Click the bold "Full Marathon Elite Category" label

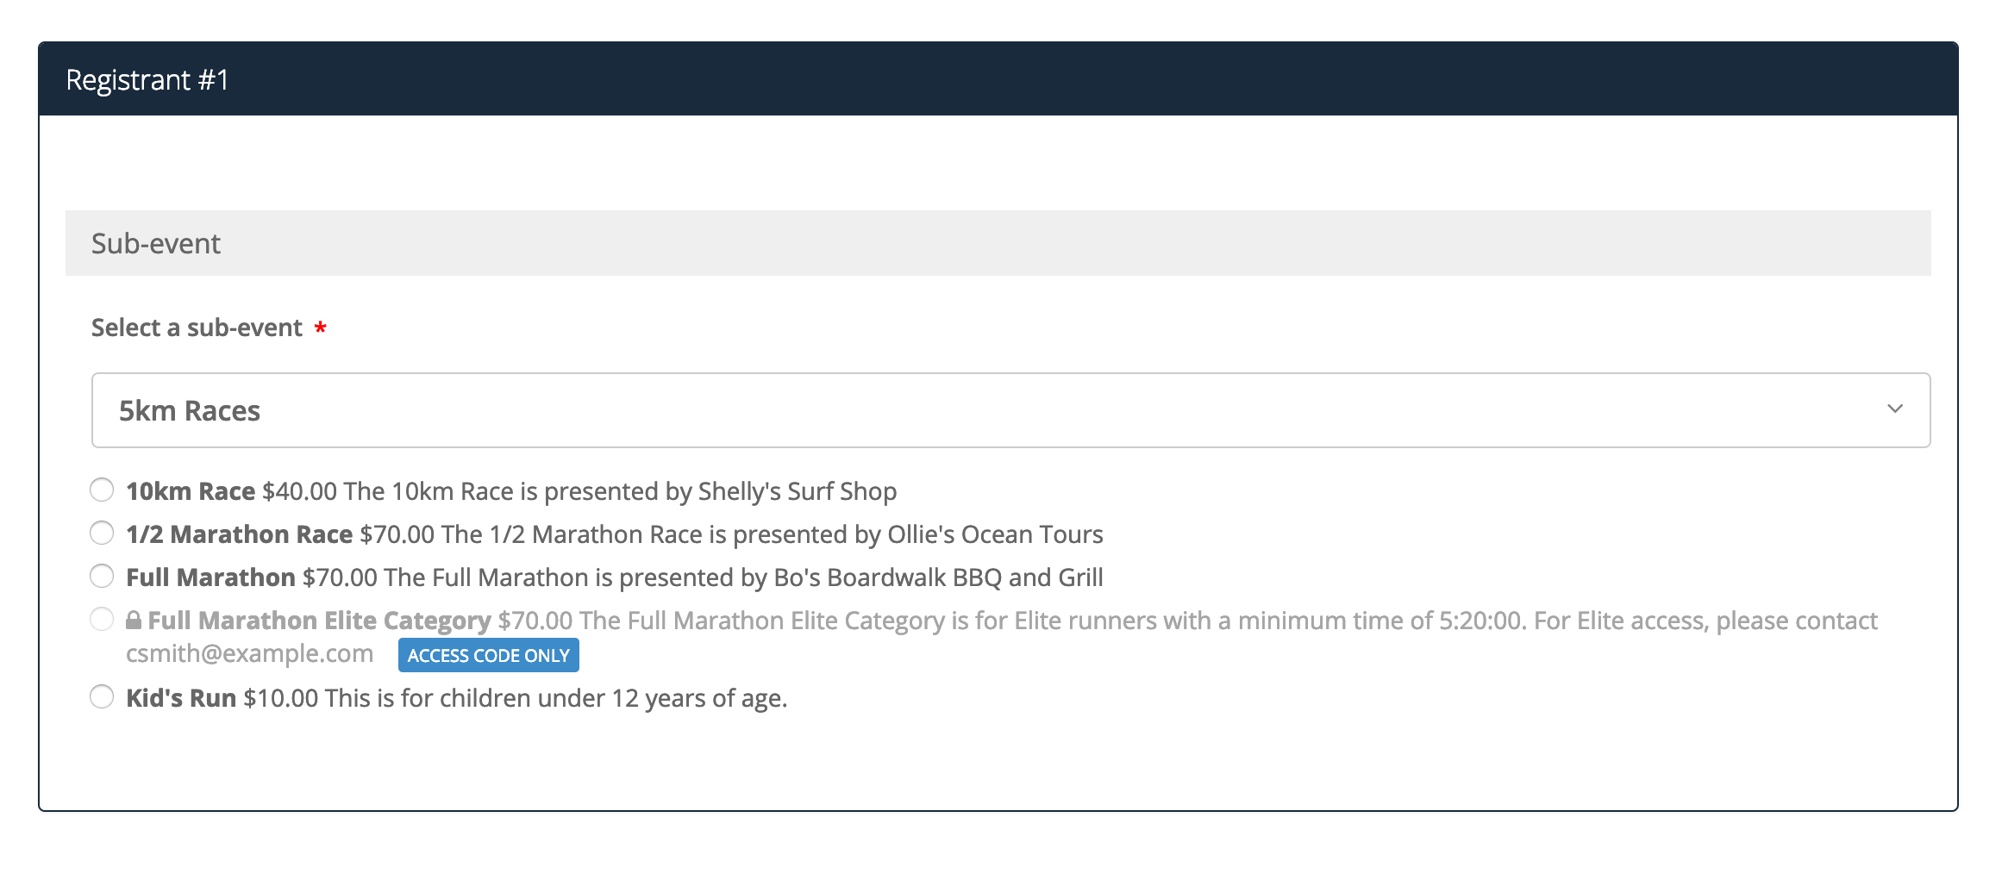tap(319, 621)
